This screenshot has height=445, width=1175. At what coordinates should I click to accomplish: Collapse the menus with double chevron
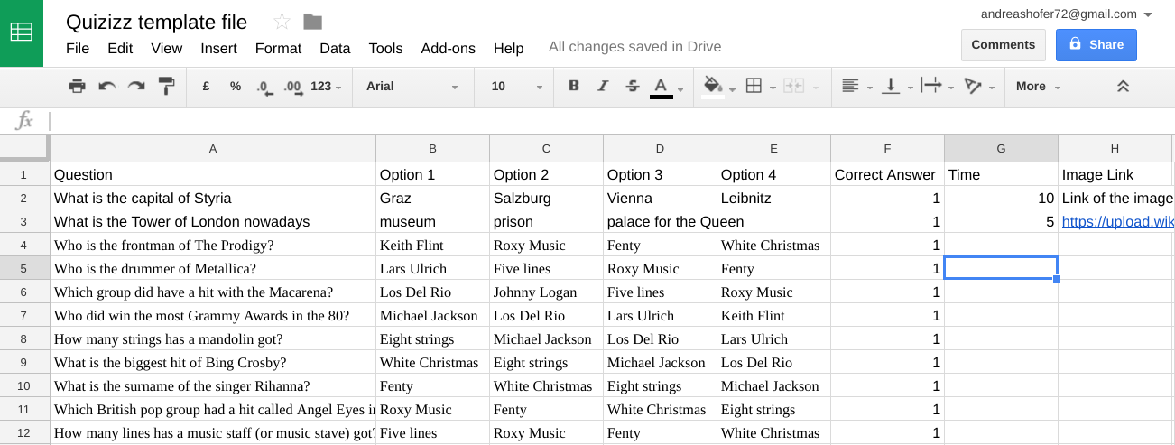pos(1123,87)
